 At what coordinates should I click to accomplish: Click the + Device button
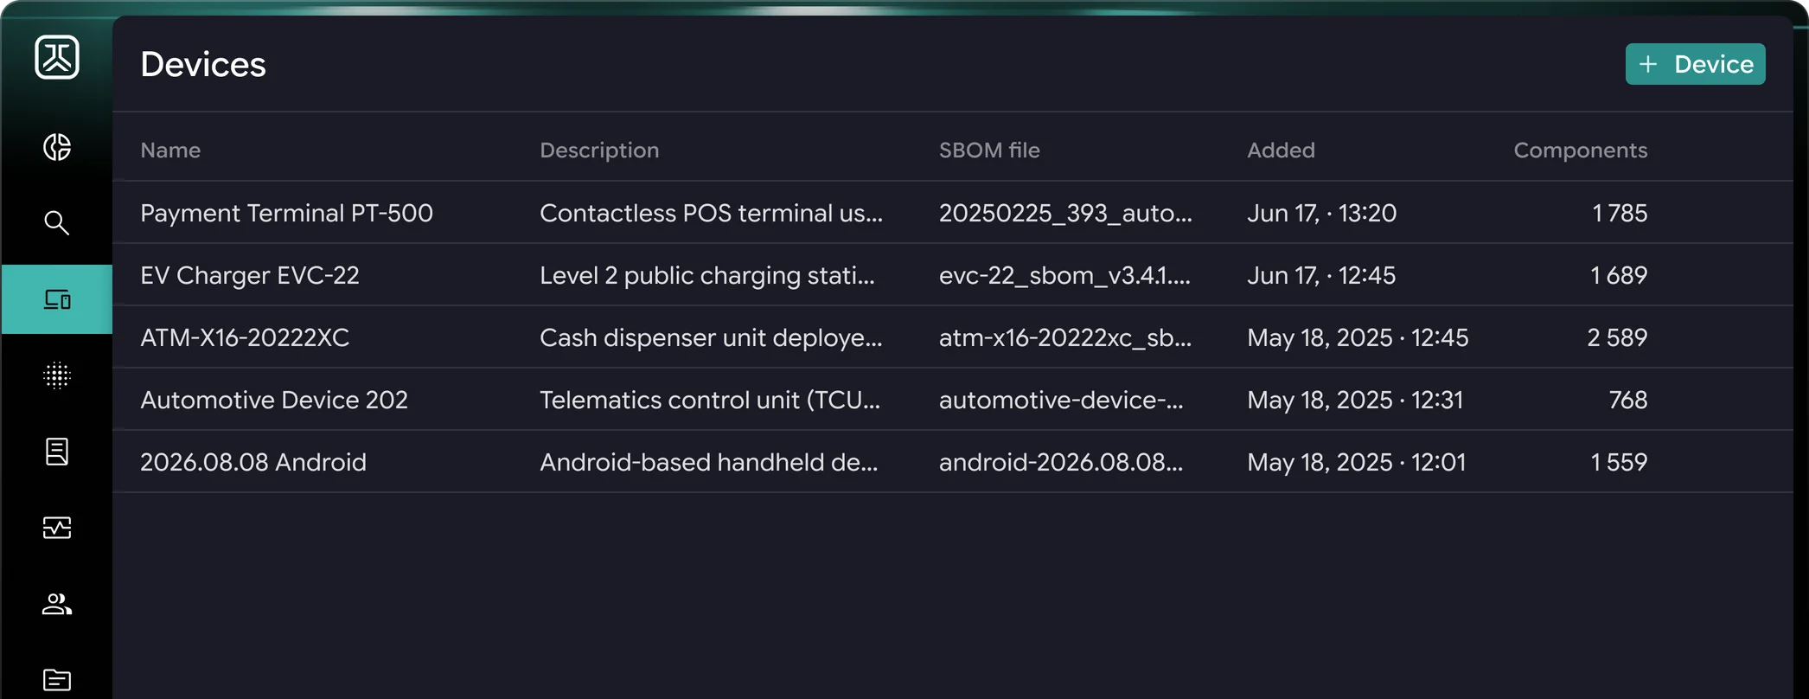[x=1695, y=64]
